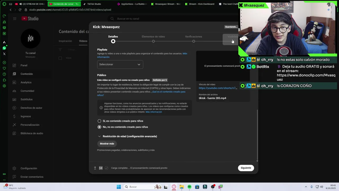The image size is (339, 191).
Task: Open the Opera sidebar player icon
Action: [x=4, y=63]
